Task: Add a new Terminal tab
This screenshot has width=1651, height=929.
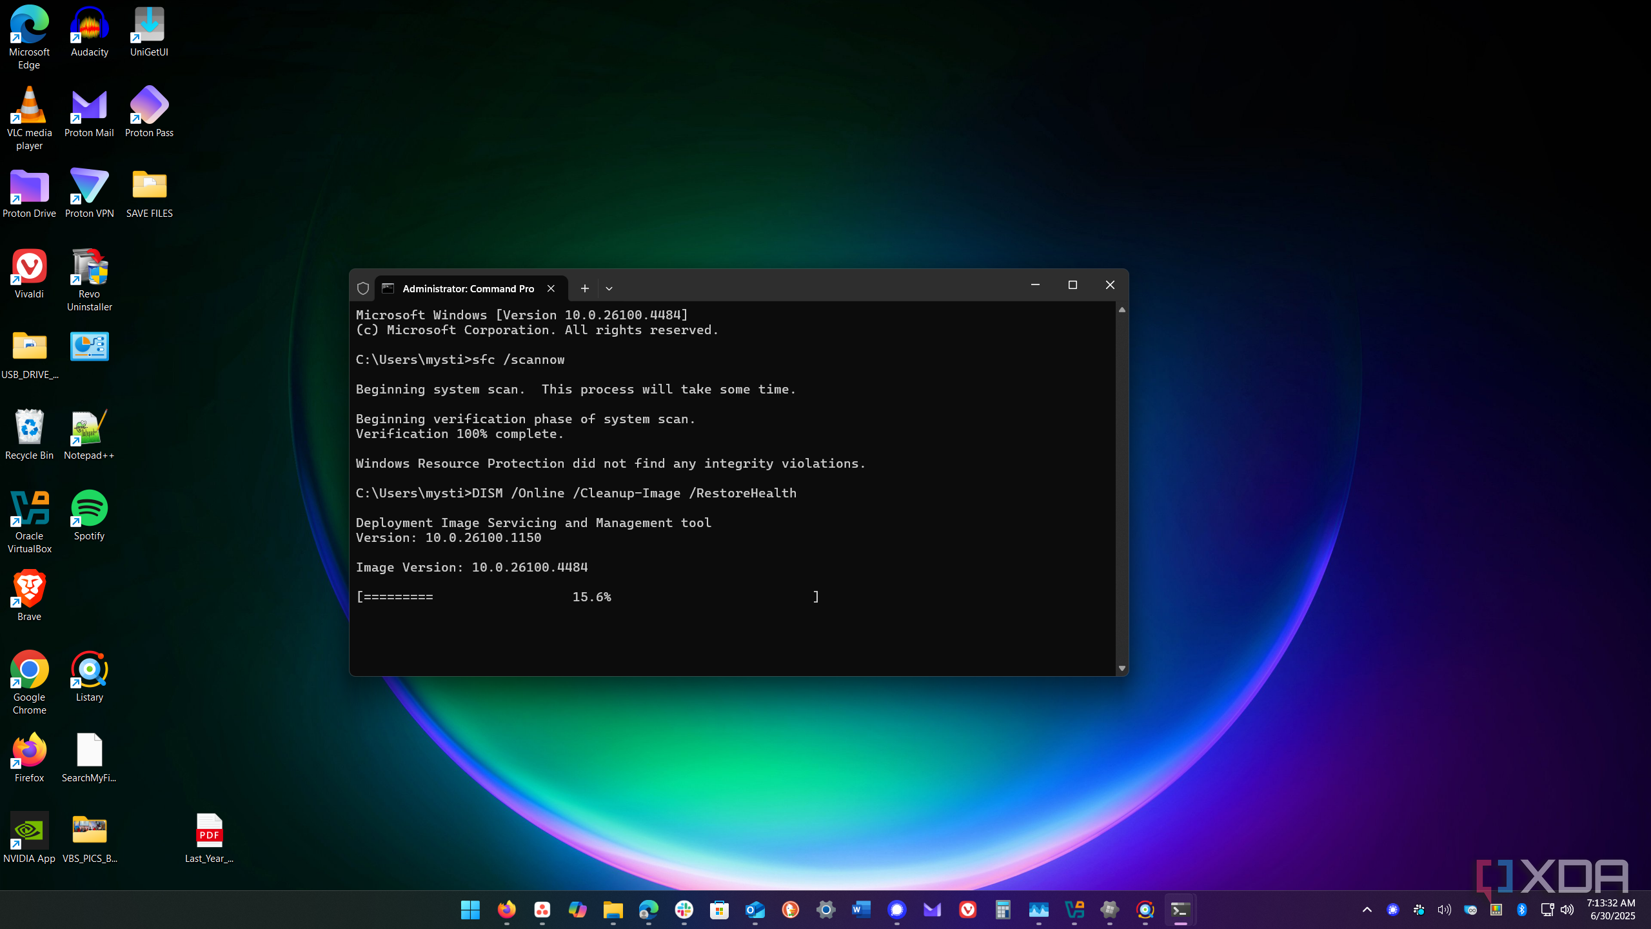Action: pos(584,288)
